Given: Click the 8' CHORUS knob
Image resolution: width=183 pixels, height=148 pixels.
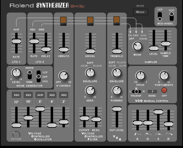Looking at the screenshot, I should (64, 75).
